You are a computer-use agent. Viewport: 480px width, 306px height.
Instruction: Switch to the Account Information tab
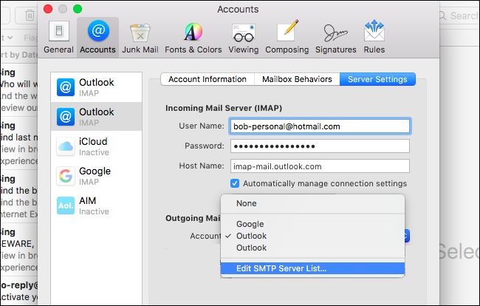tap(208, 79)
